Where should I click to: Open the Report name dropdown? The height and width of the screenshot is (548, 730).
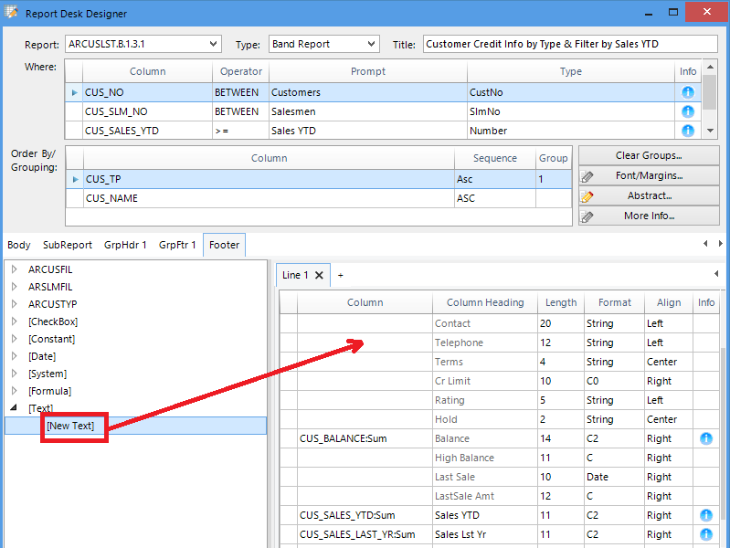[213, 44]
